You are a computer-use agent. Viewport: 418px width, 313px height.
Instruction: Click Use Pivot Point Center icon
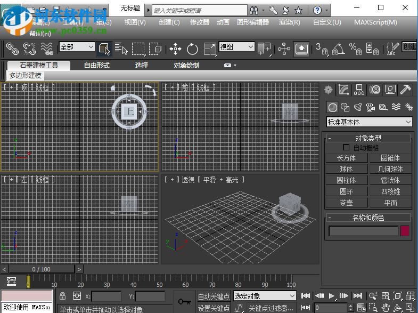[x=264, y=49]
